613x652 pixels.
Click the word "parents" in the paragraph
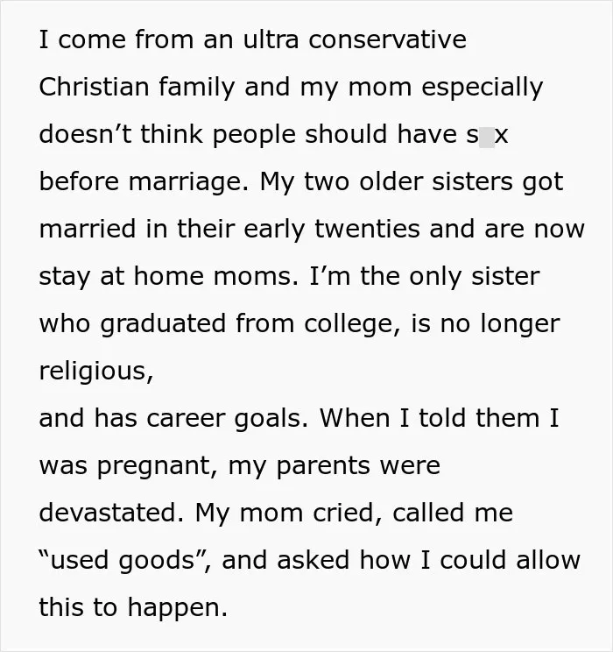click(x=323, y=465)
